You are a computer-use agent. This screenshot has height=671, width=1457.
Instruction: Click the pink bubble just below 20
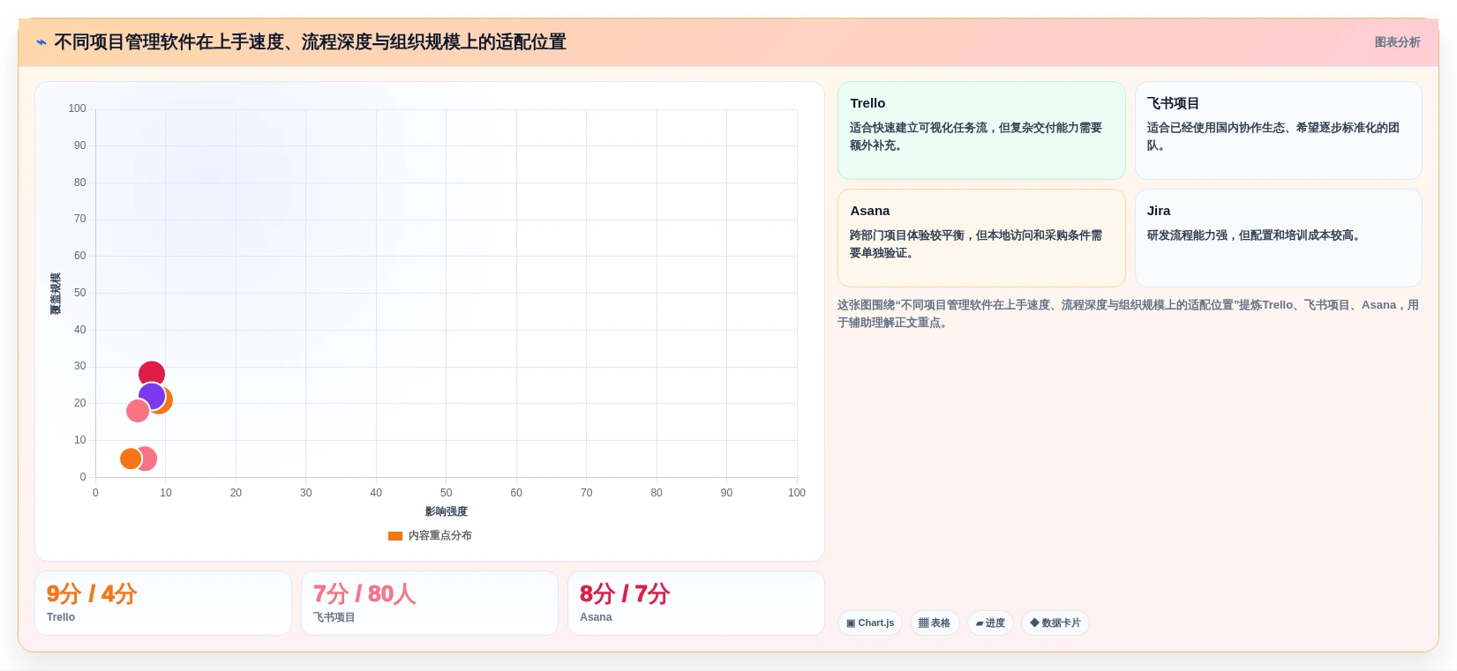(138, 411)
